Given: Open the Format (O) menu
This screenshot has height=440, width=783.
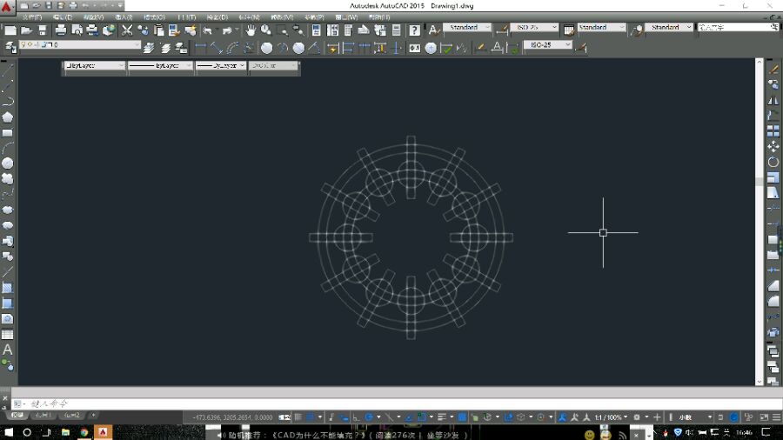Looking at the screenshot, I should [154, 17].
